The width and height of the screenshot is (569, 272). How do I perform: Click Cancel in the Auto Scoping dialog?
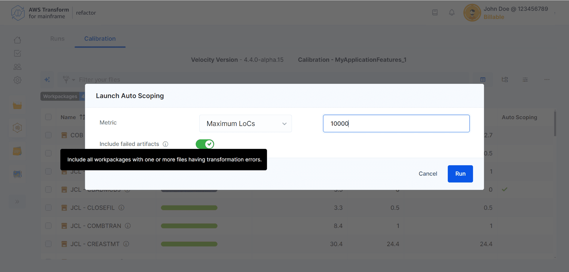pyautogui.click(x=428, y=174)
